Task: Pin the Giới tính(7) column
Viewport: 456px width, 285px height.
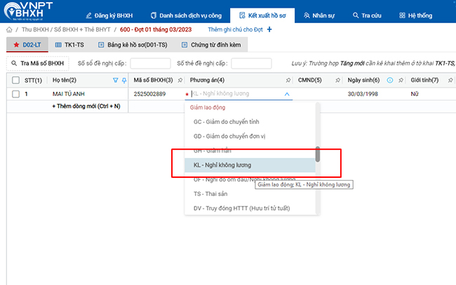Action: tap(450, 81)
